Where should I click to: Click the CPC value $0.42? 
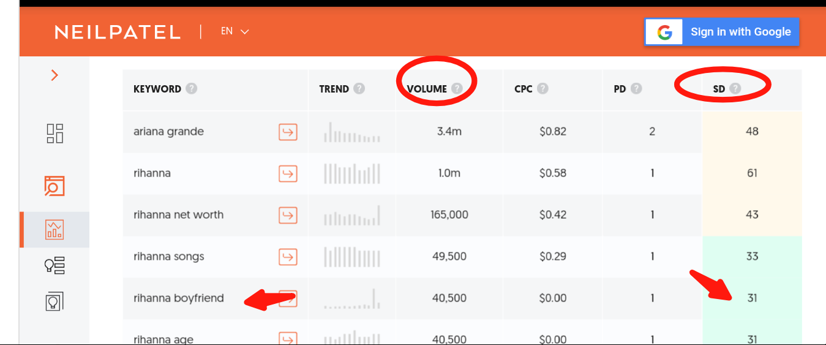click(x=553, y=215)
